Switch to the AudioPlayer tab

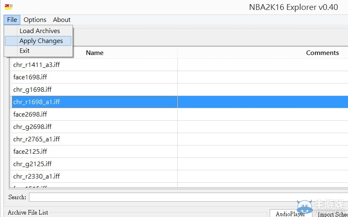[290, 214]
